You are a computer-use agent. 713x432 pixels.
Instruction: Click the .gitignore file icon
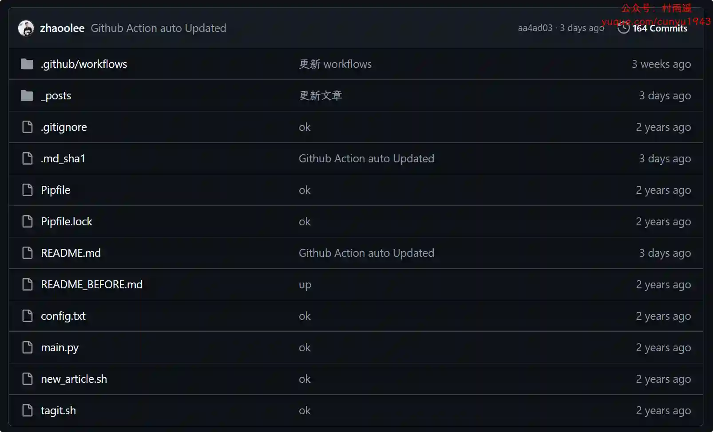tap(27, 127)
